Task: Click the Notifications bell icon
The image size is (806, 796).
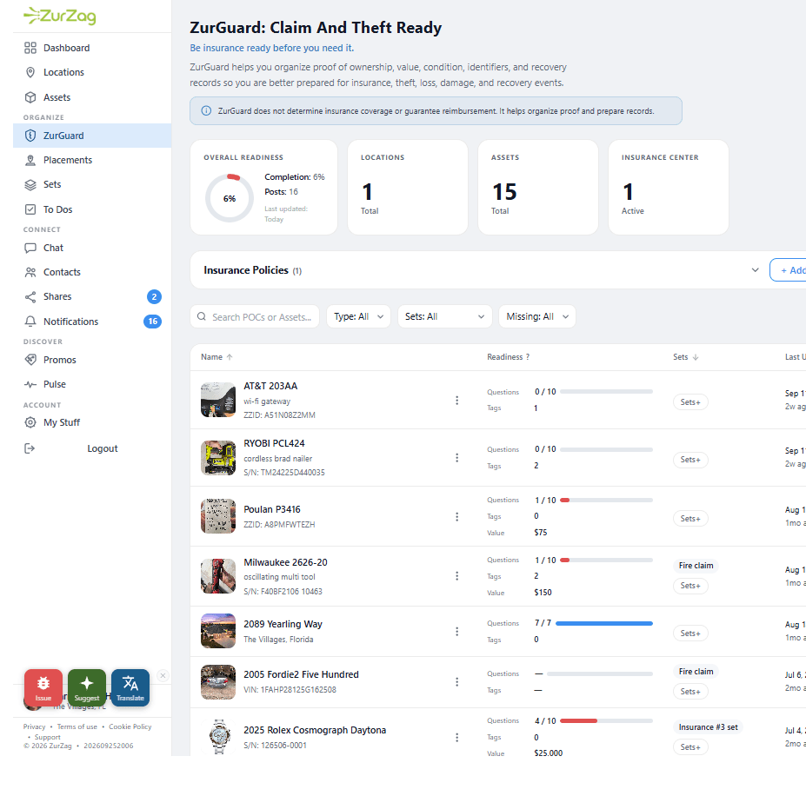Action: pos(30,322)
